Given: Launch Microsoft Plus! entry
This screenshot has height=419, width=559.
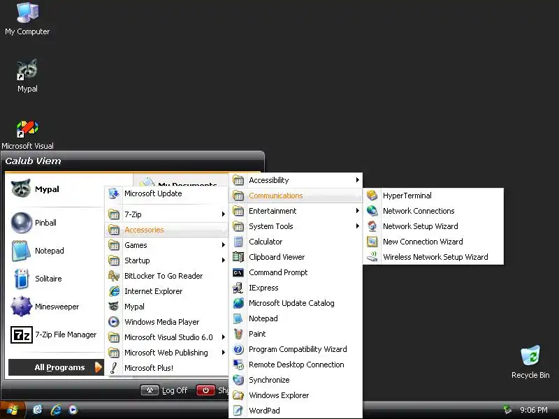Looking at the screenshot, I should coord(166,368).
